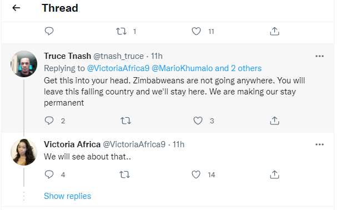Like the top tweet with 11 likes
The height and width of the screenshot is (210, 341).
pyautogui.click(x=196, y=31)
